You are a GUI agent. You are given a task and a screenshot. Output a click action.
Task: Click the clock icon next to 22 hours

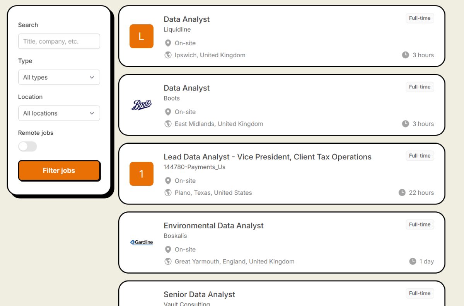point(402,192)
